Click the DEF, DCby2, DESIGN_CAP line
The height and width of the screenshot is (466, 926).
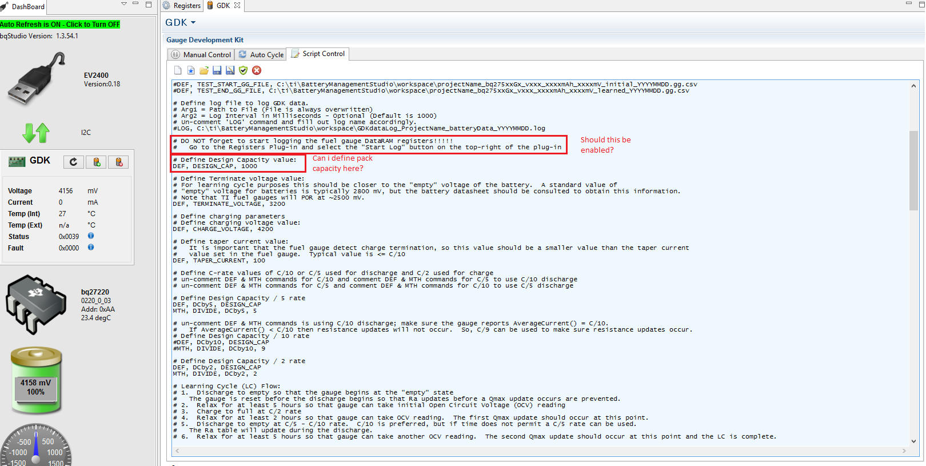click(217, 368)
